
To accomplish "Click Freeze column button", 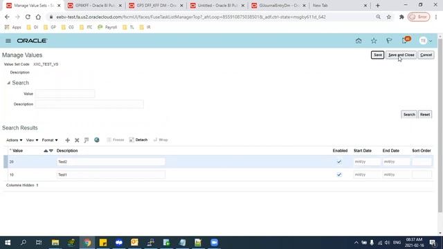I will 116,140.
